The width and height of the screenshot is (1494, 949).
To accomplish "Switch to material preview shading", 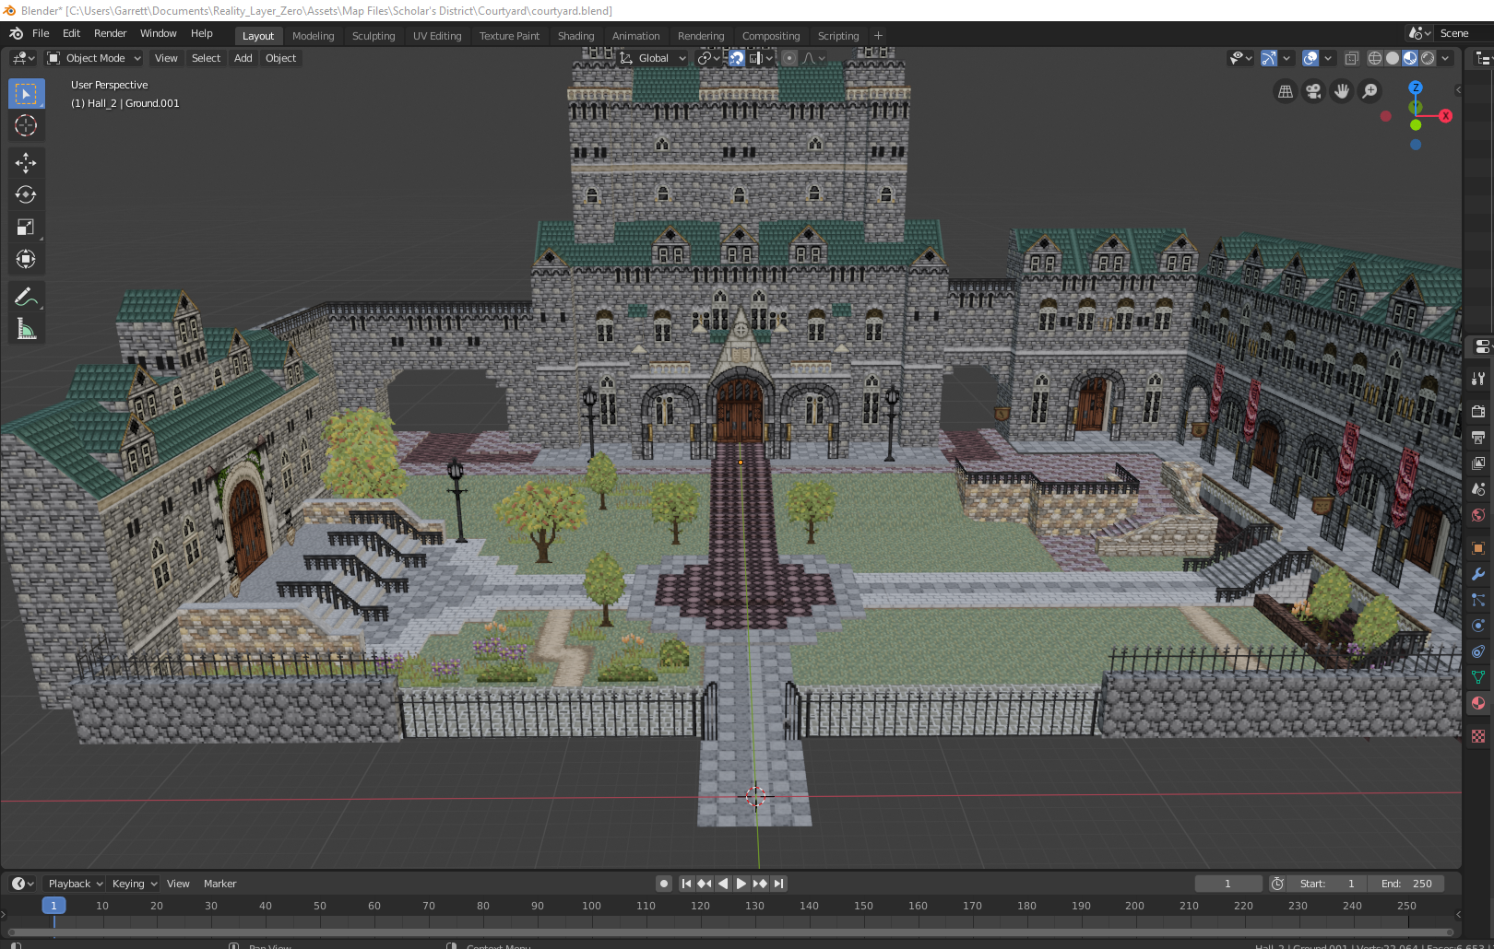I will (x=1410, y=58).
